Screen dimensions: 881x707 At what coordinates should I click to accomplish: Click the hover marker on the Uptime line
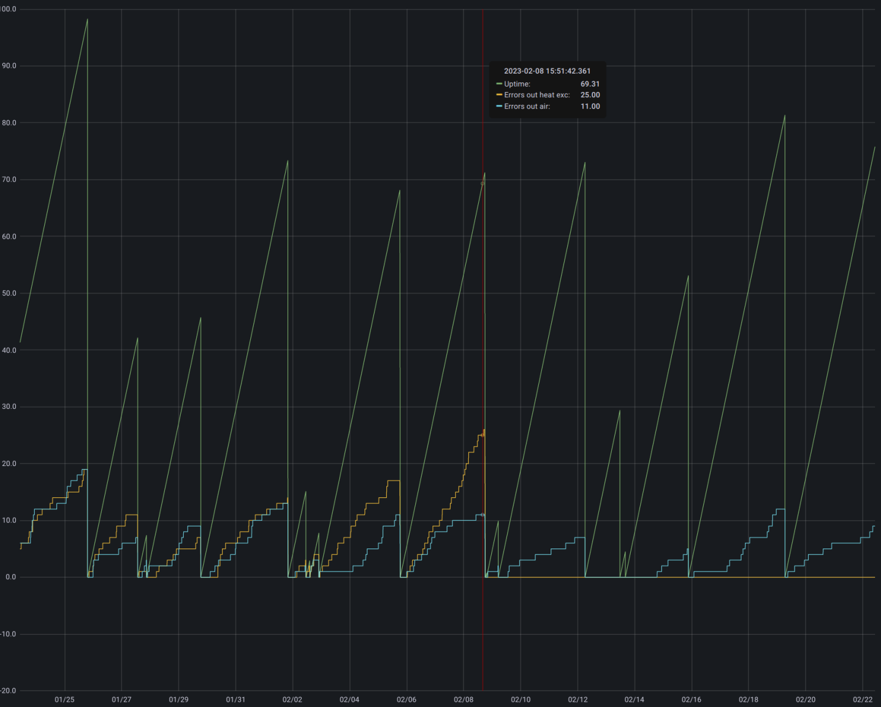(x=483, y=184)
